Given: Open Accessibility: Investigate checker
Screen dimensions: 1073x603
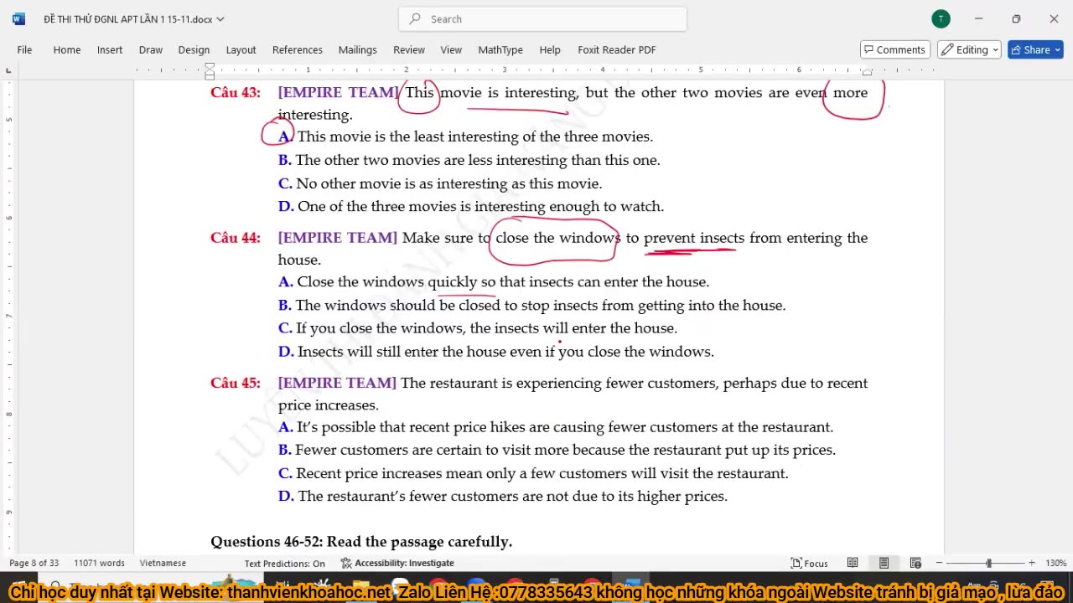Looking at the screenshot, I should click(397, 563).
